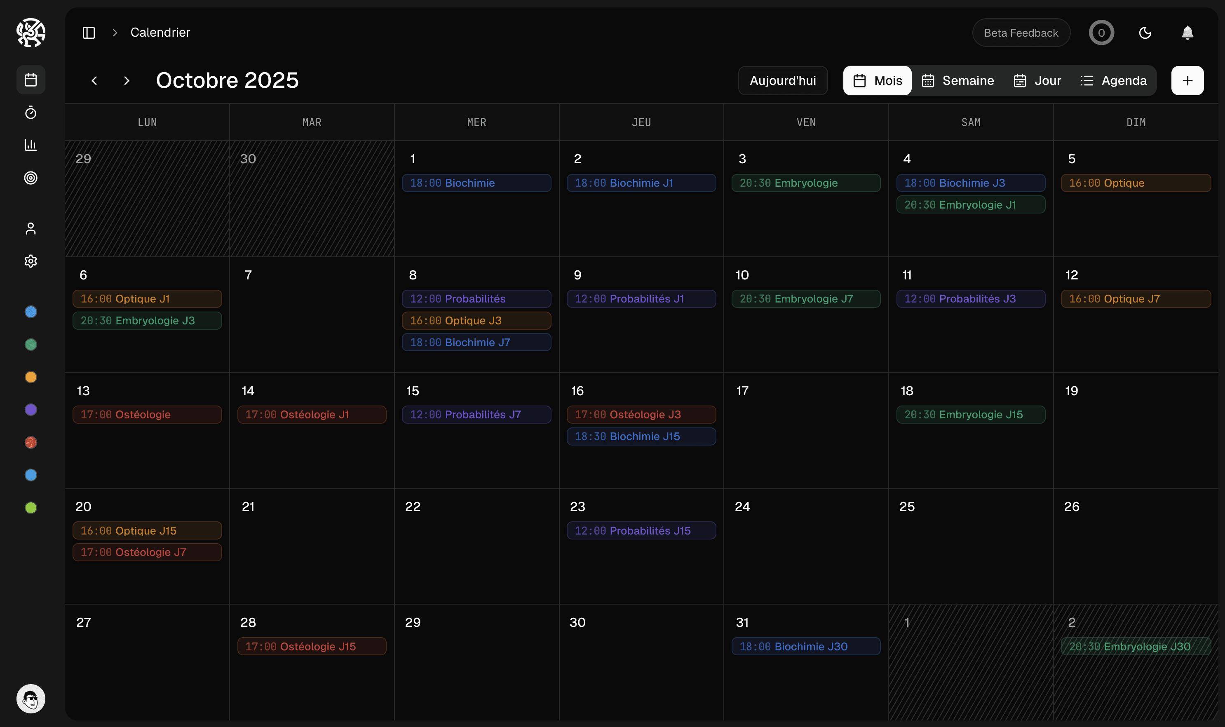Click the app logo at top left
This screenshot has width=1225, height=727.
pos(31,32)
